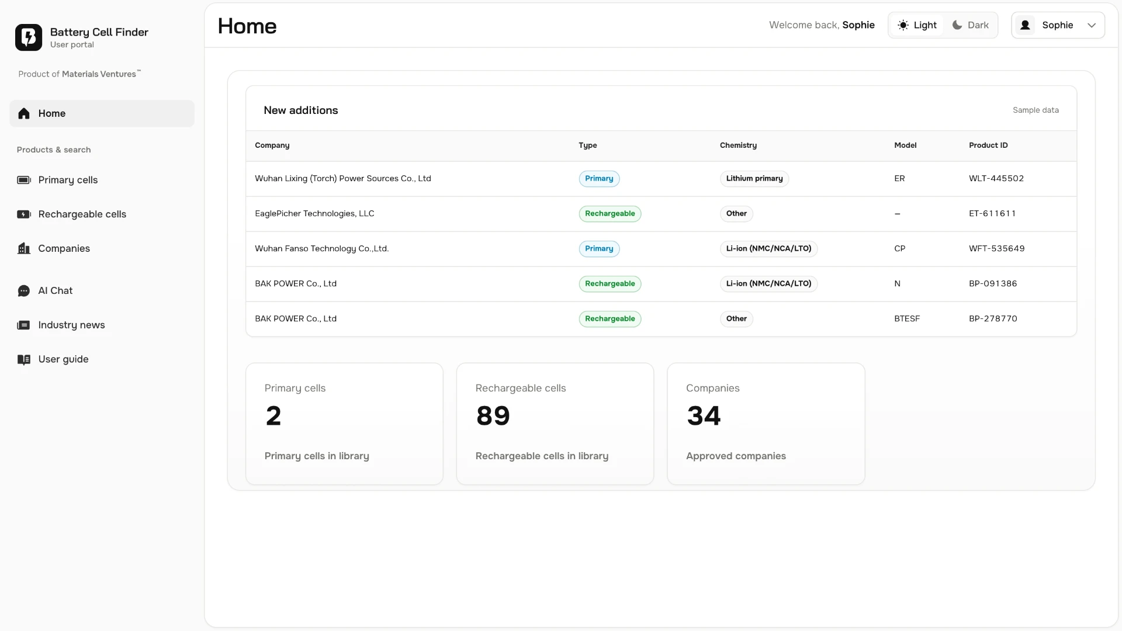
Task: Click Other chemistry badge in BP-278770 row
Action: [736, 319]
